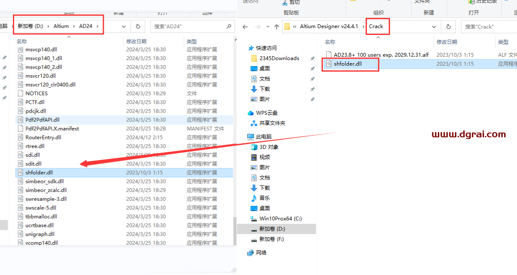The height and width of the screenshot is (275, 517).
Task: Open the address history dropdown in AD24 window
Action: point(124,26)
